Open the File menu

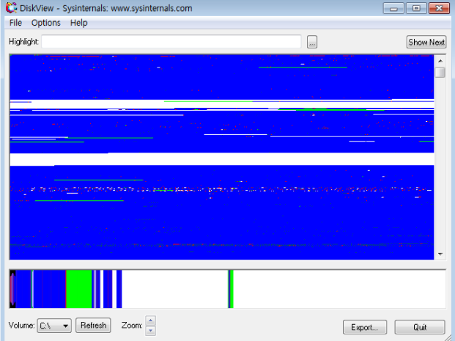[x=15, y=23]
